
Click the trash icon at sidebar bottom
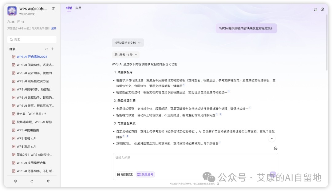48,181
